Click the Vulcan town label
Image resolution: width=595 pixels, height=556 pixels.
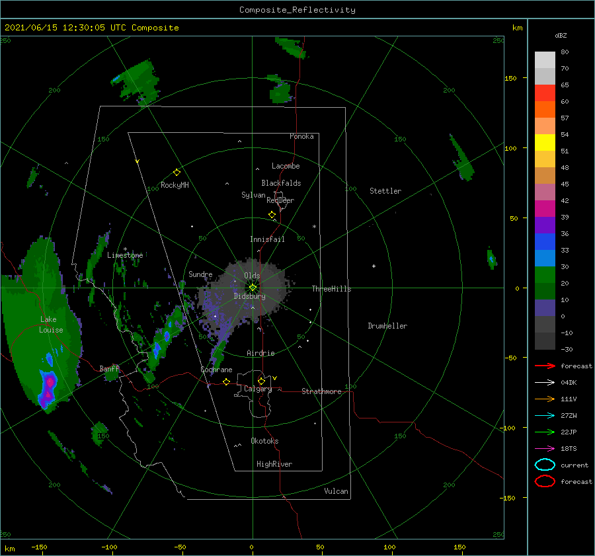tap(336, 491)
